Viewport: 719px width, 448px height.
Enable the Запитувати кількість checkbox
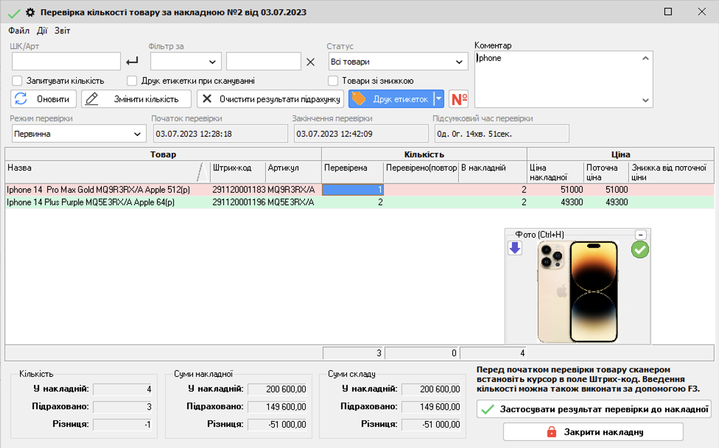17,81
